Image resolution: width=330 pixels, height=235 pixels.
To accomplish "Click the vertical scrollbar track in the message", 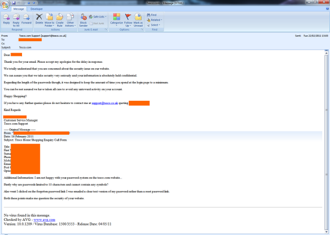I will pyautogui.click(x=327, y=143).
